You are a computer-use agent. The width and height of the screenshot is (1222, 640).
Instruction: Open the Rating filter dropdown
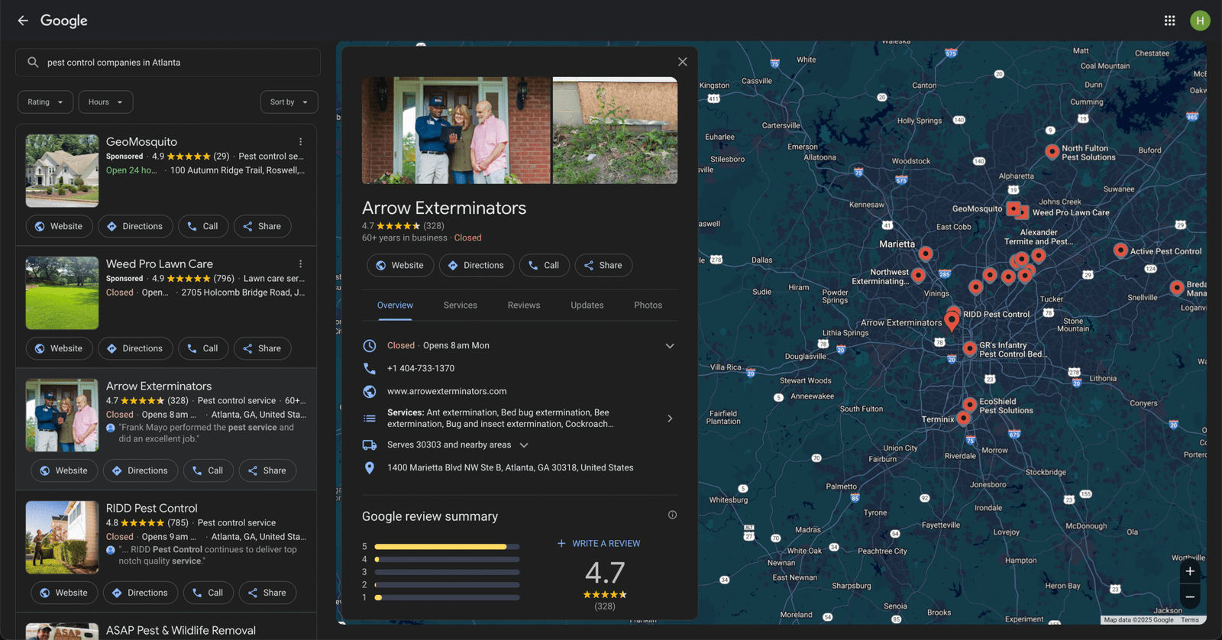click(x=46, y=102)
